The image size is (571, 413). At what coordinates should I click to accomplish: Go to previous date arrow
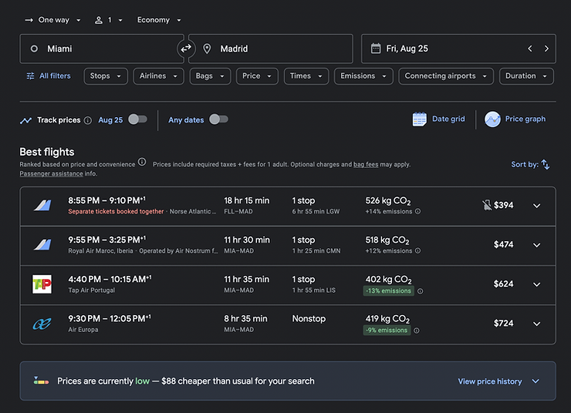(x=530, y=49)
